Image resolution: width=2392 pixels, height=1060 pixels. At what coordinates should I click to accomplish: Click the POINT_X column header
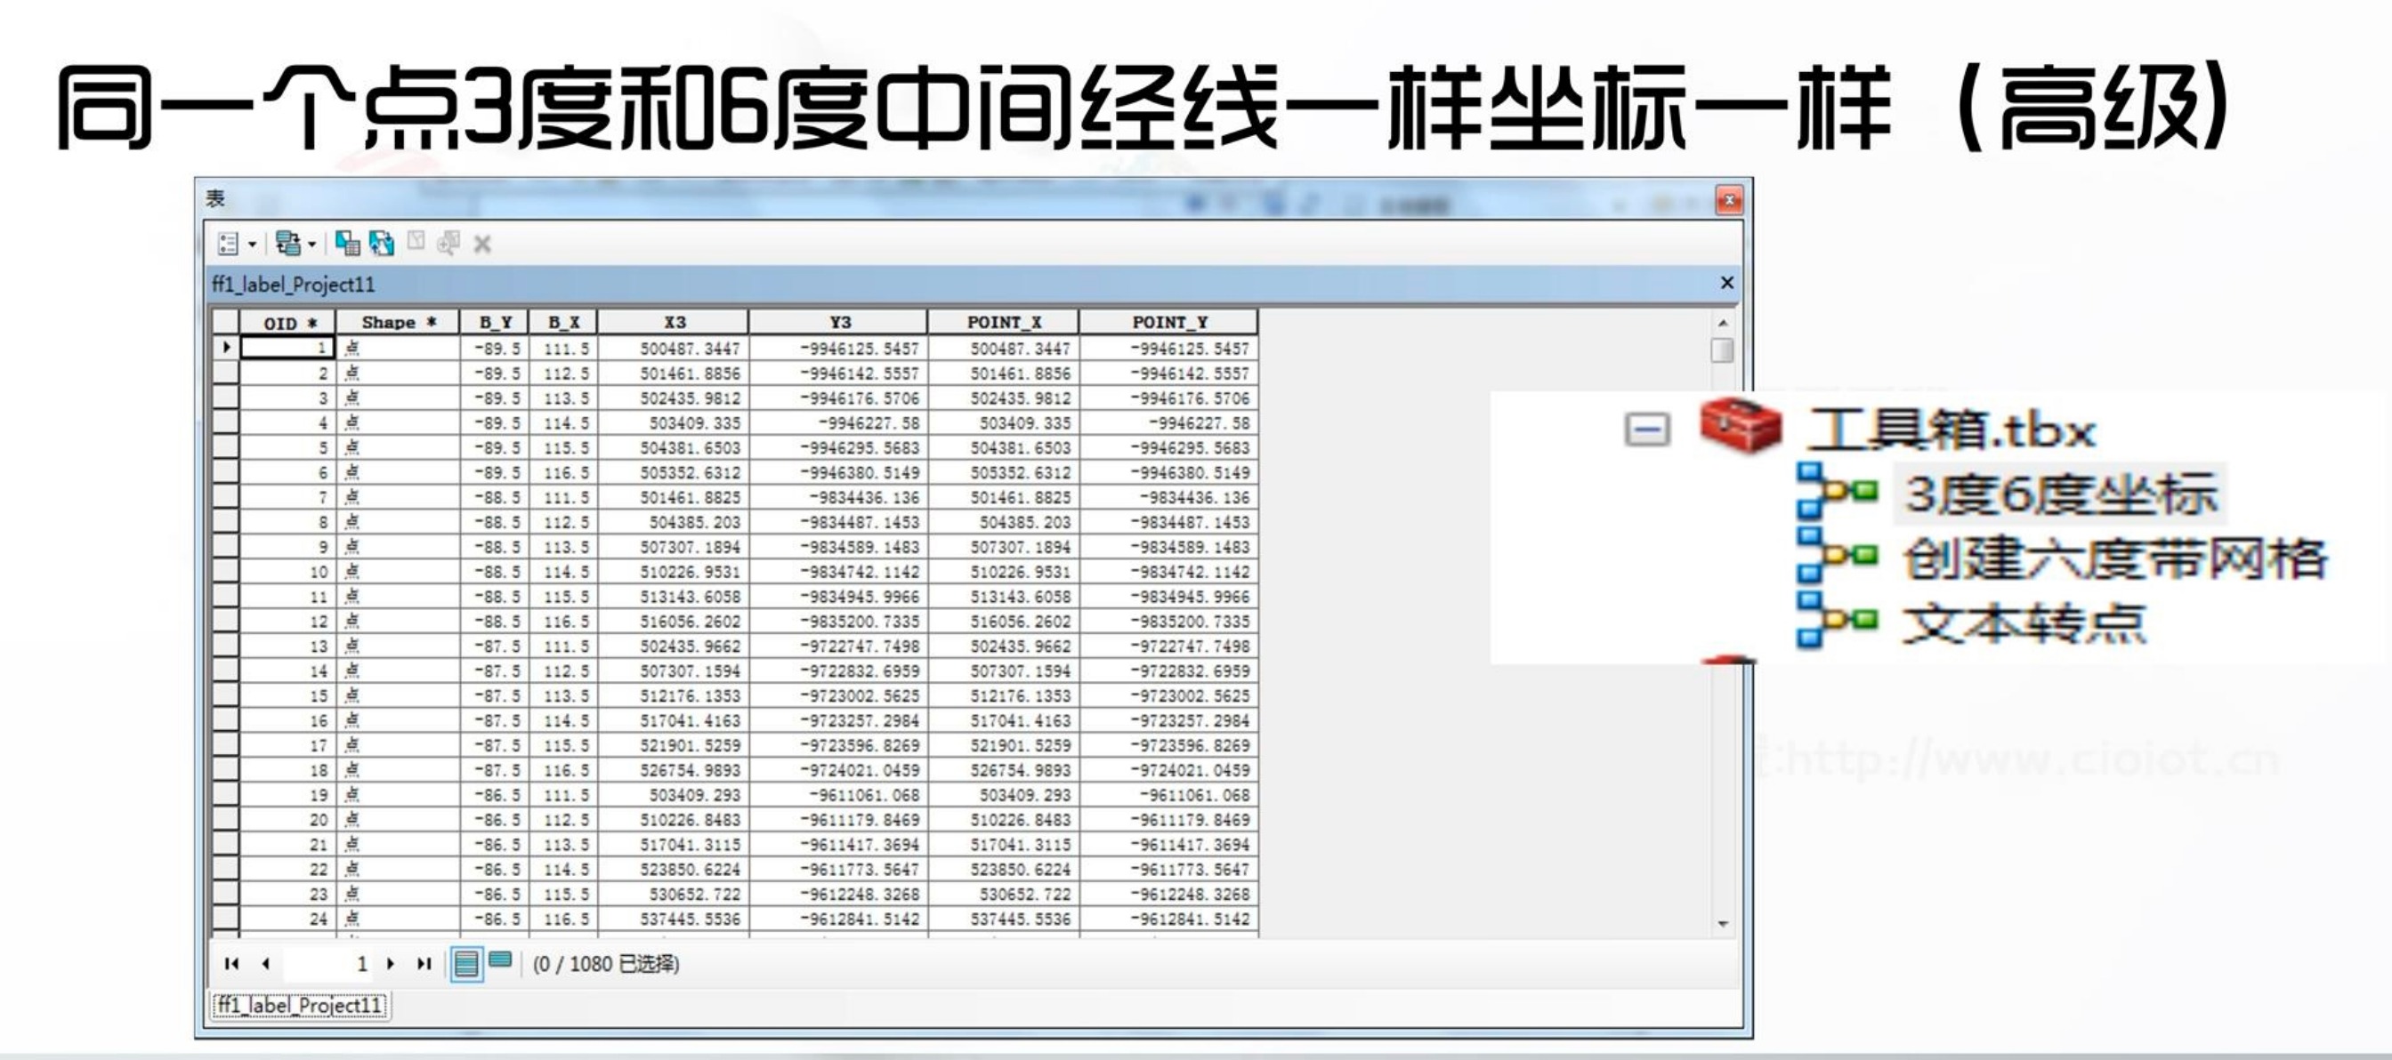1004,322
